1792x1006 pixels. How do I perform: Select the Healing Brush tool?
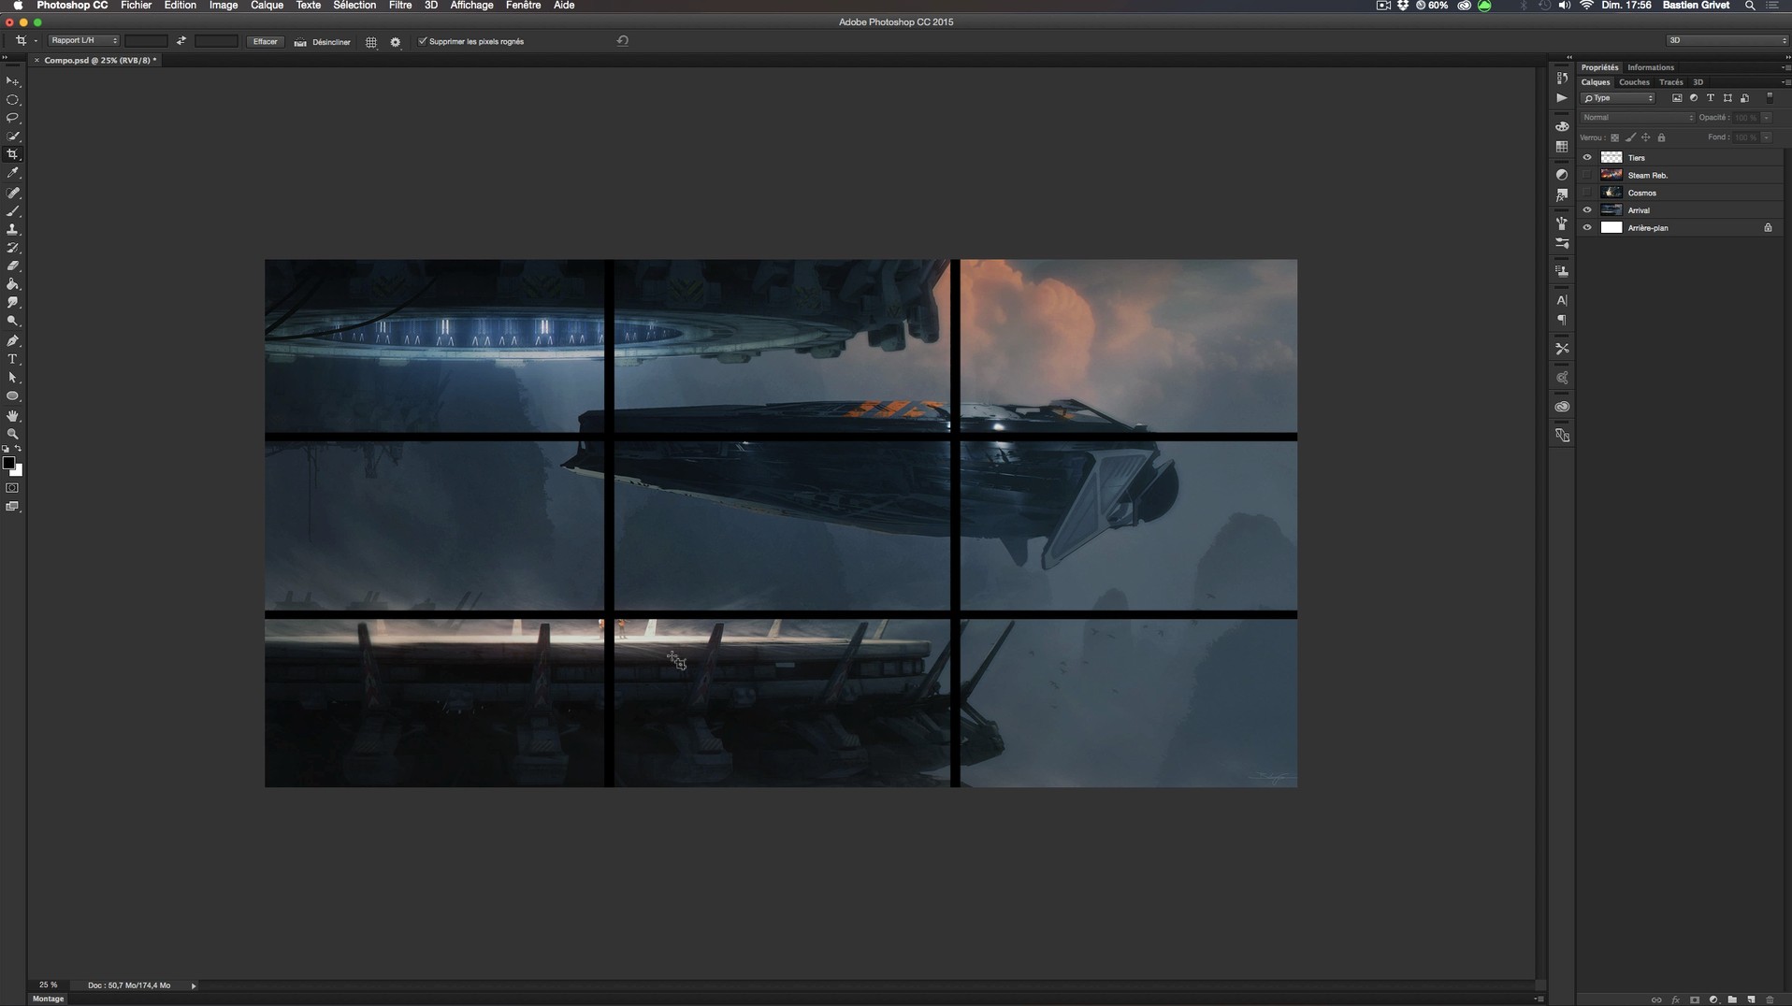click(13, 193)
